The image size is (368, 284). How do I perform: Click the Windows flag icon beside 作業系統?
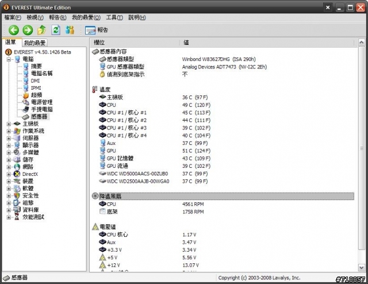tap(17, 131)
